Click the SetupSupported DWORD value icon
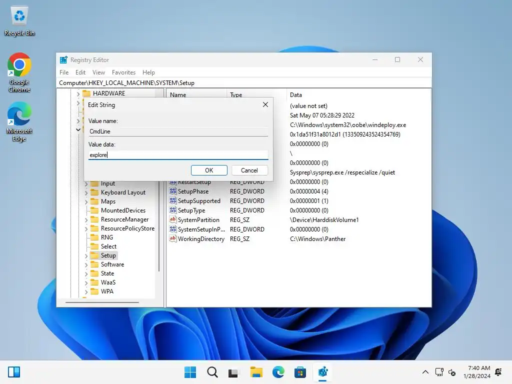The height and width of the screenshot is (384, 512). (172, 200)
